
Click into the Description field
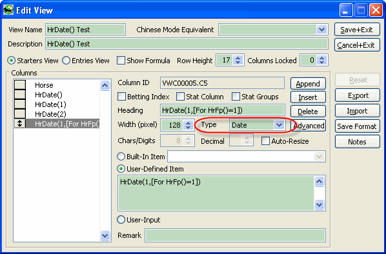[187, 44]
